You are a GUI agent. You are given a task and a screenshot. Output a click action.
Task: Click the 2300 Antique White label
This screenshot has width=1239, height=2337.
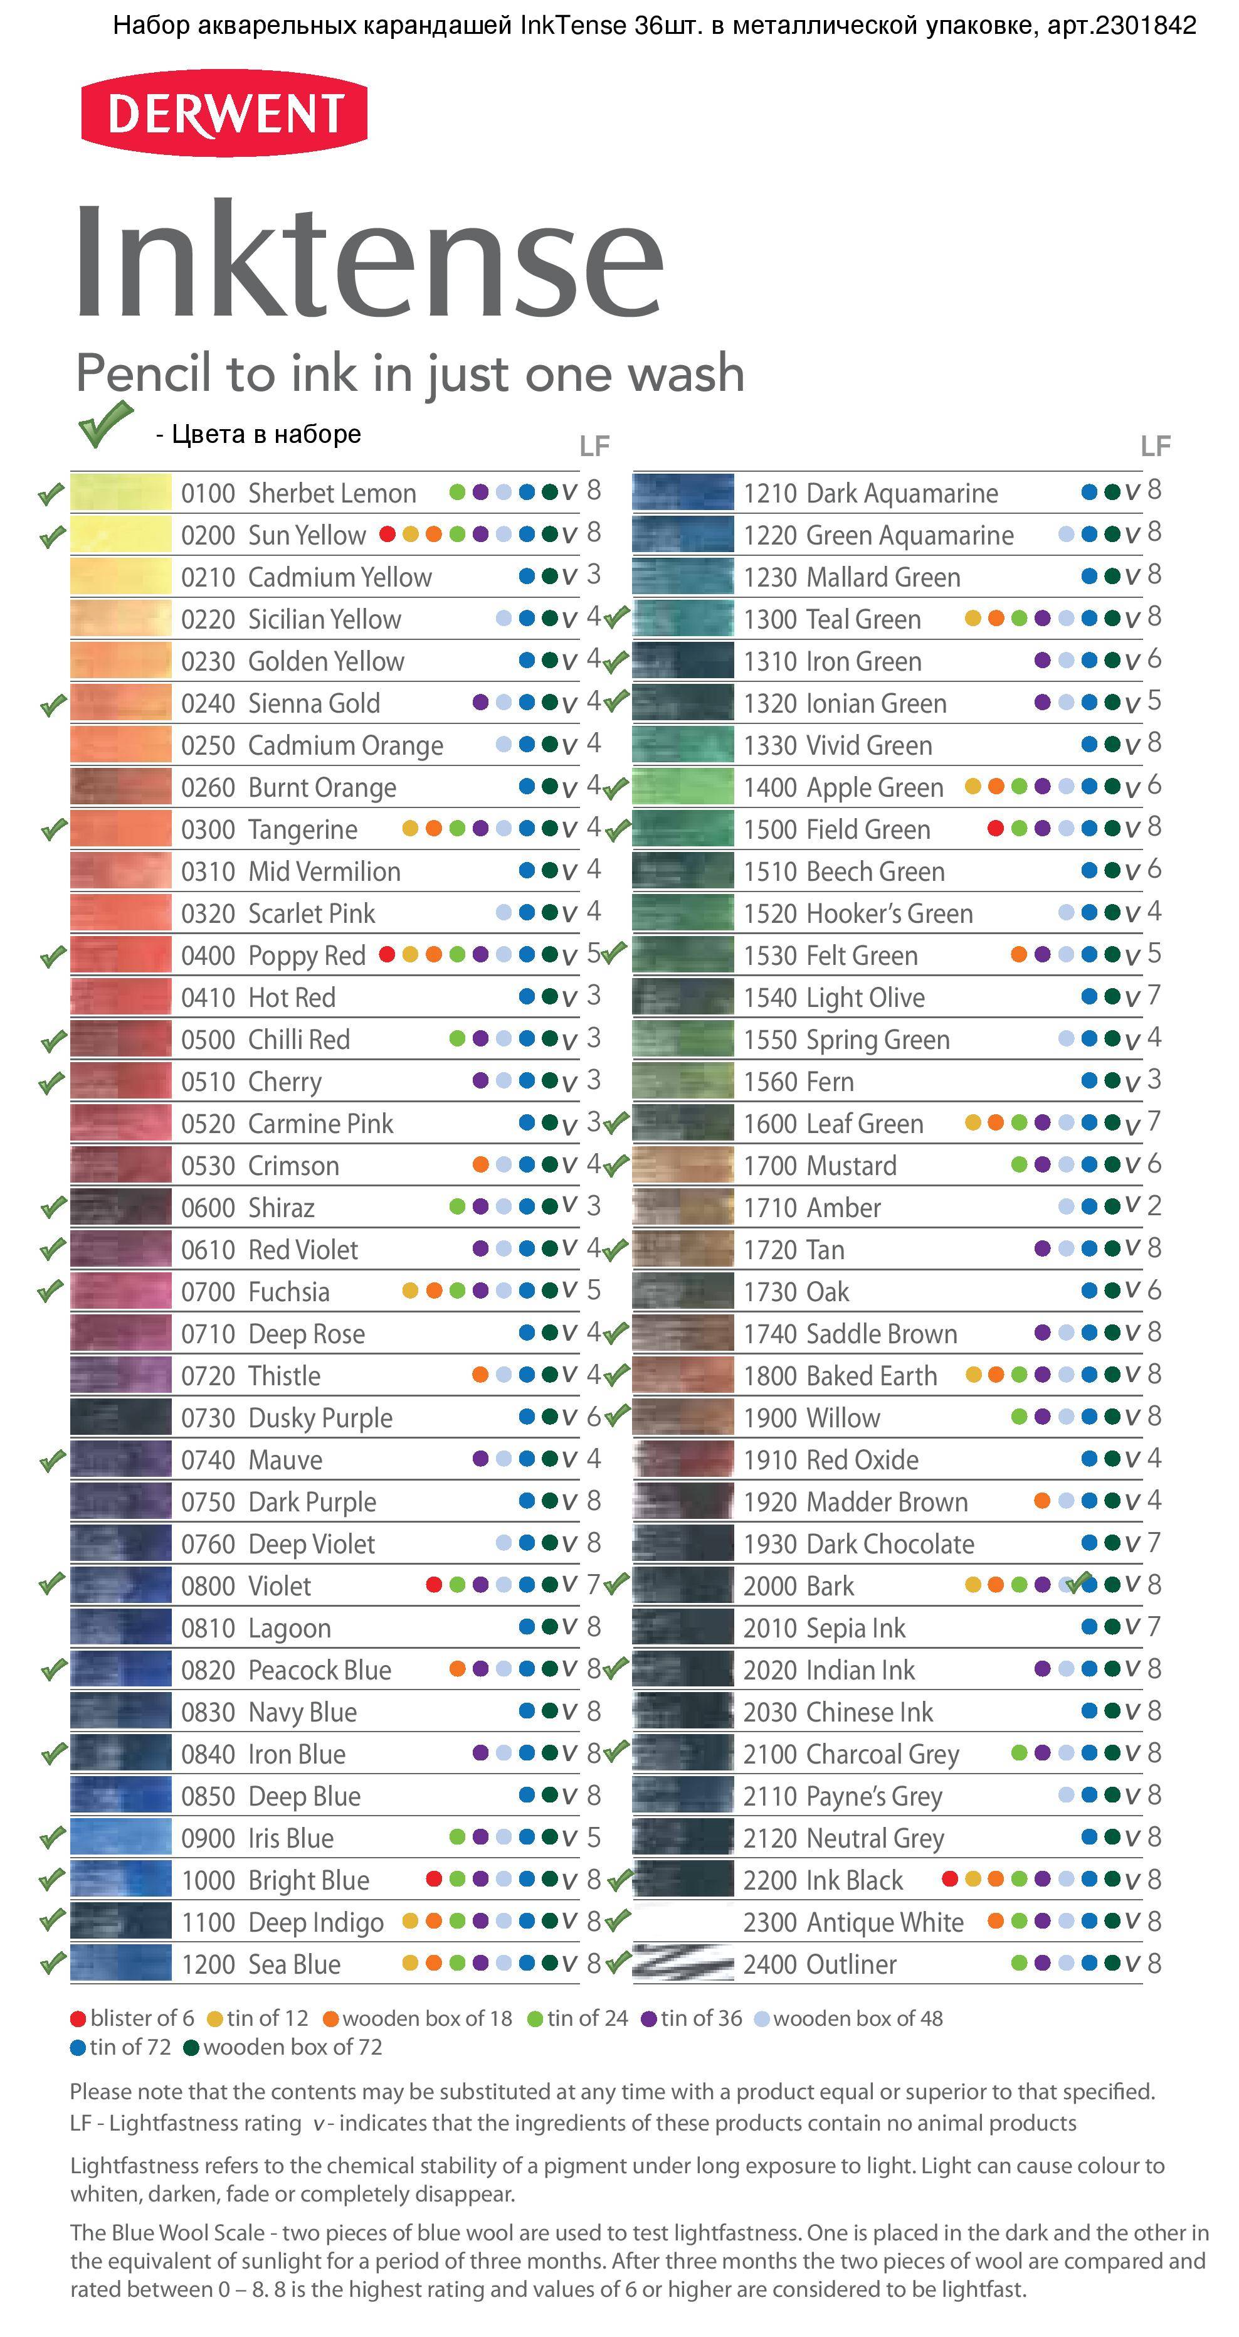(853, 1922)
